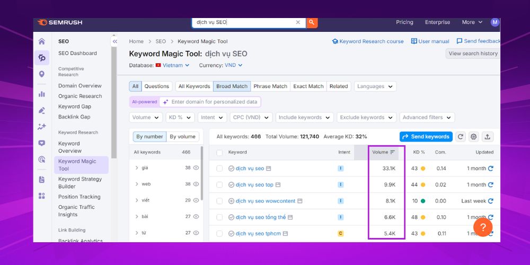
Task: Toggle the eye icon for viết group
Action: [196, 200]
